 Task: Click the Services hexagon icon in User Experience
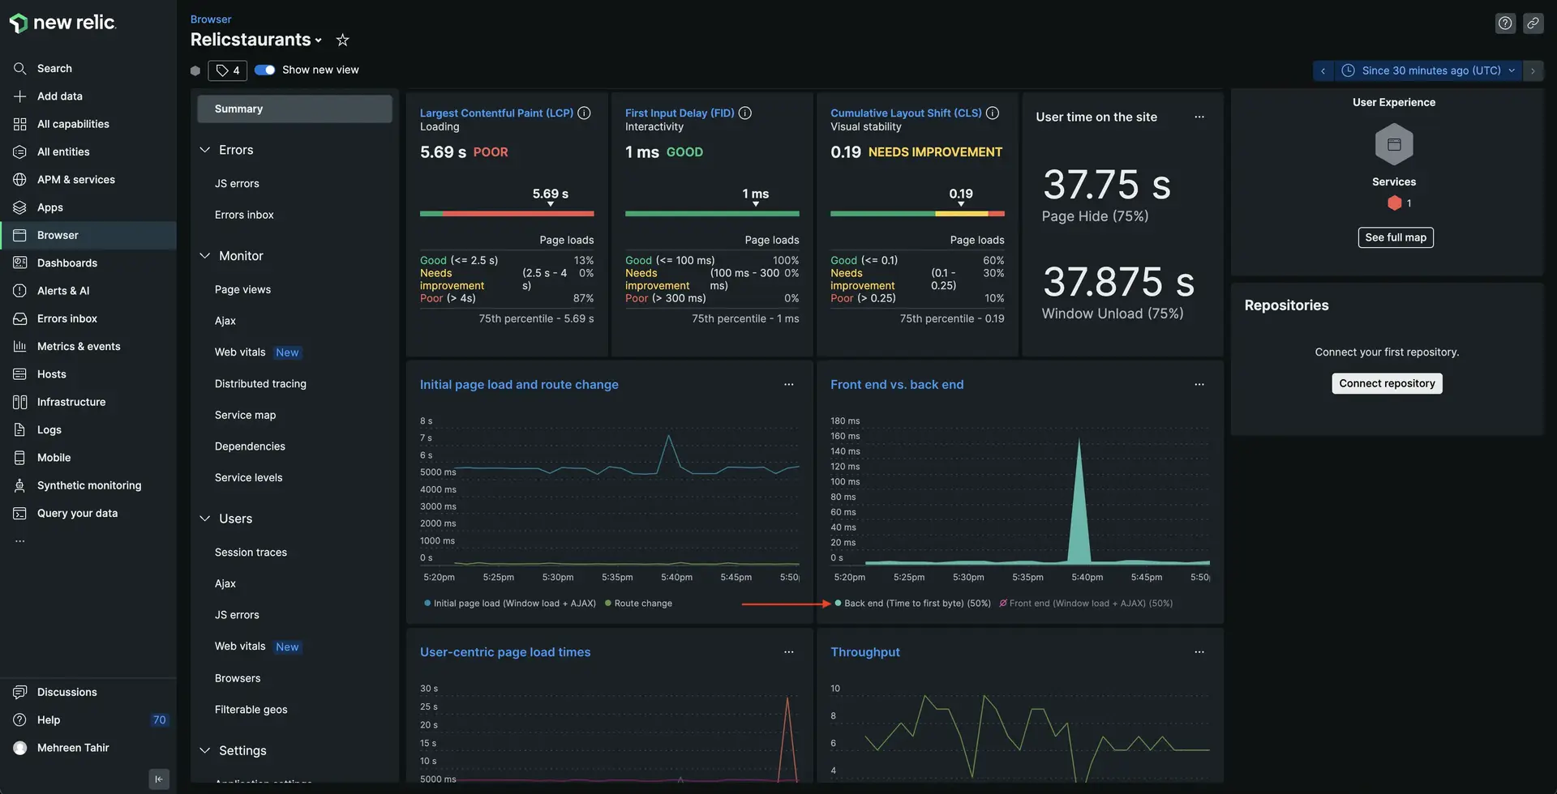[1394, 144]
